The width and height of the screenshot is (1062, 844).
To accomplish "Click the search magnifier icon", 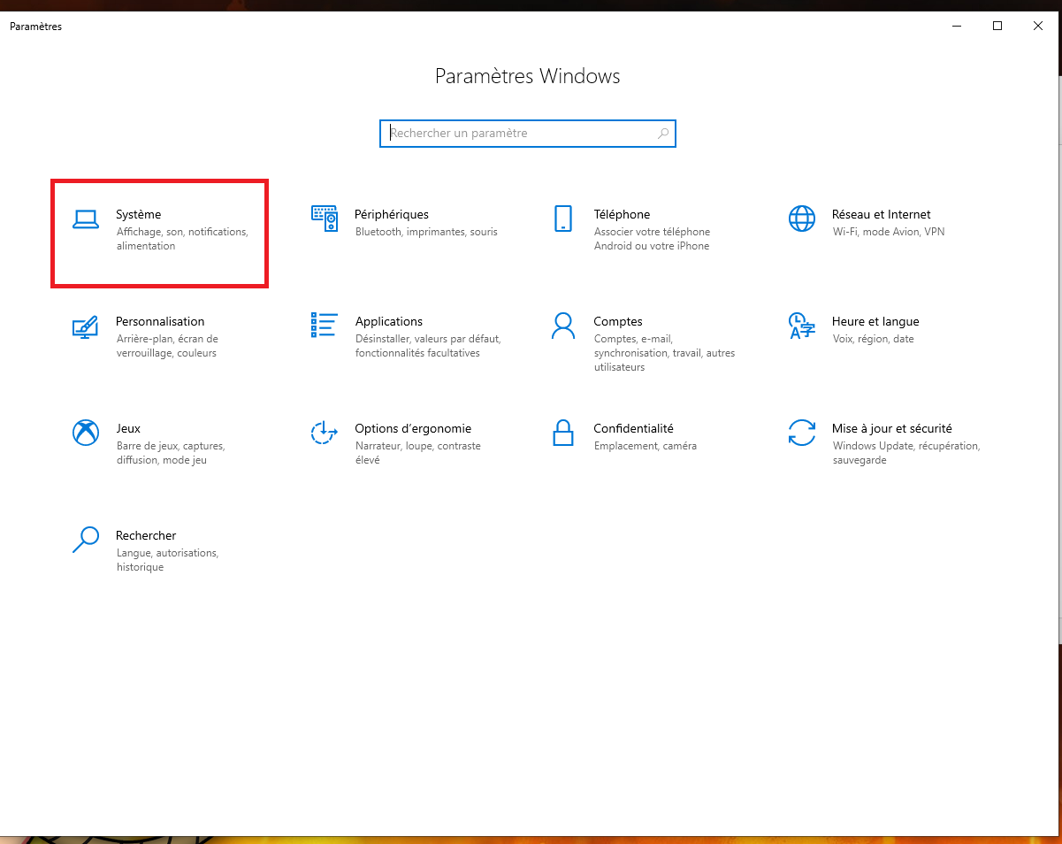I will pos(663,134).
